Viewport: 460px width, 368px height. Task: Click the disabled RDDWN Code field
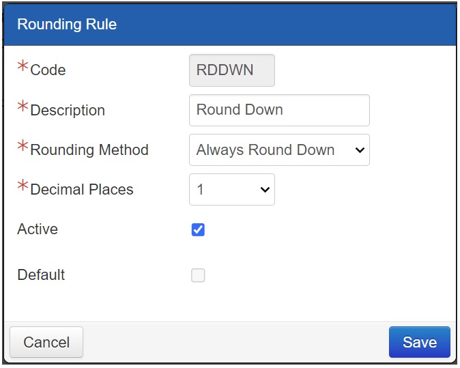pyautogui.click(x=231, y=70)
